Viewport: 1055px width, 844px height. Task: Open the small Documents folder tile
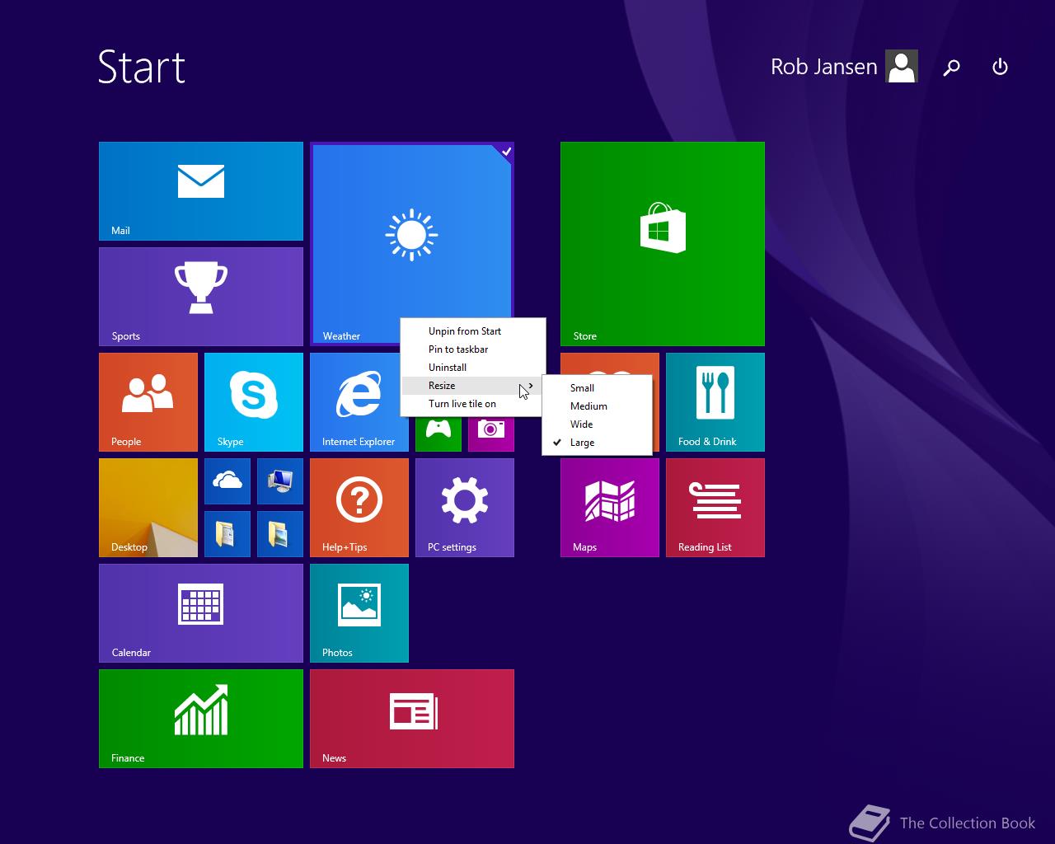tap(227, 534)
